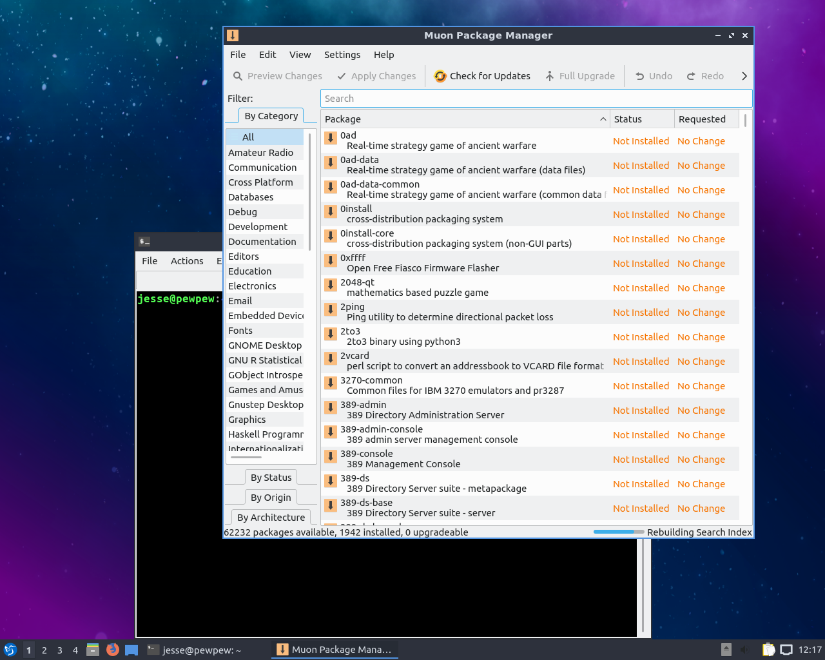The image size is (825, 660).
Task: Click the package list vertical scrollbar
Action: [745, 121]
